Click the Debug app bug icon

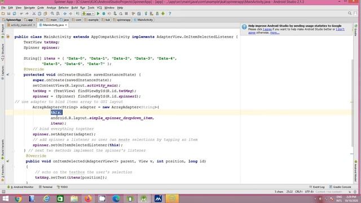coord(104,14)
